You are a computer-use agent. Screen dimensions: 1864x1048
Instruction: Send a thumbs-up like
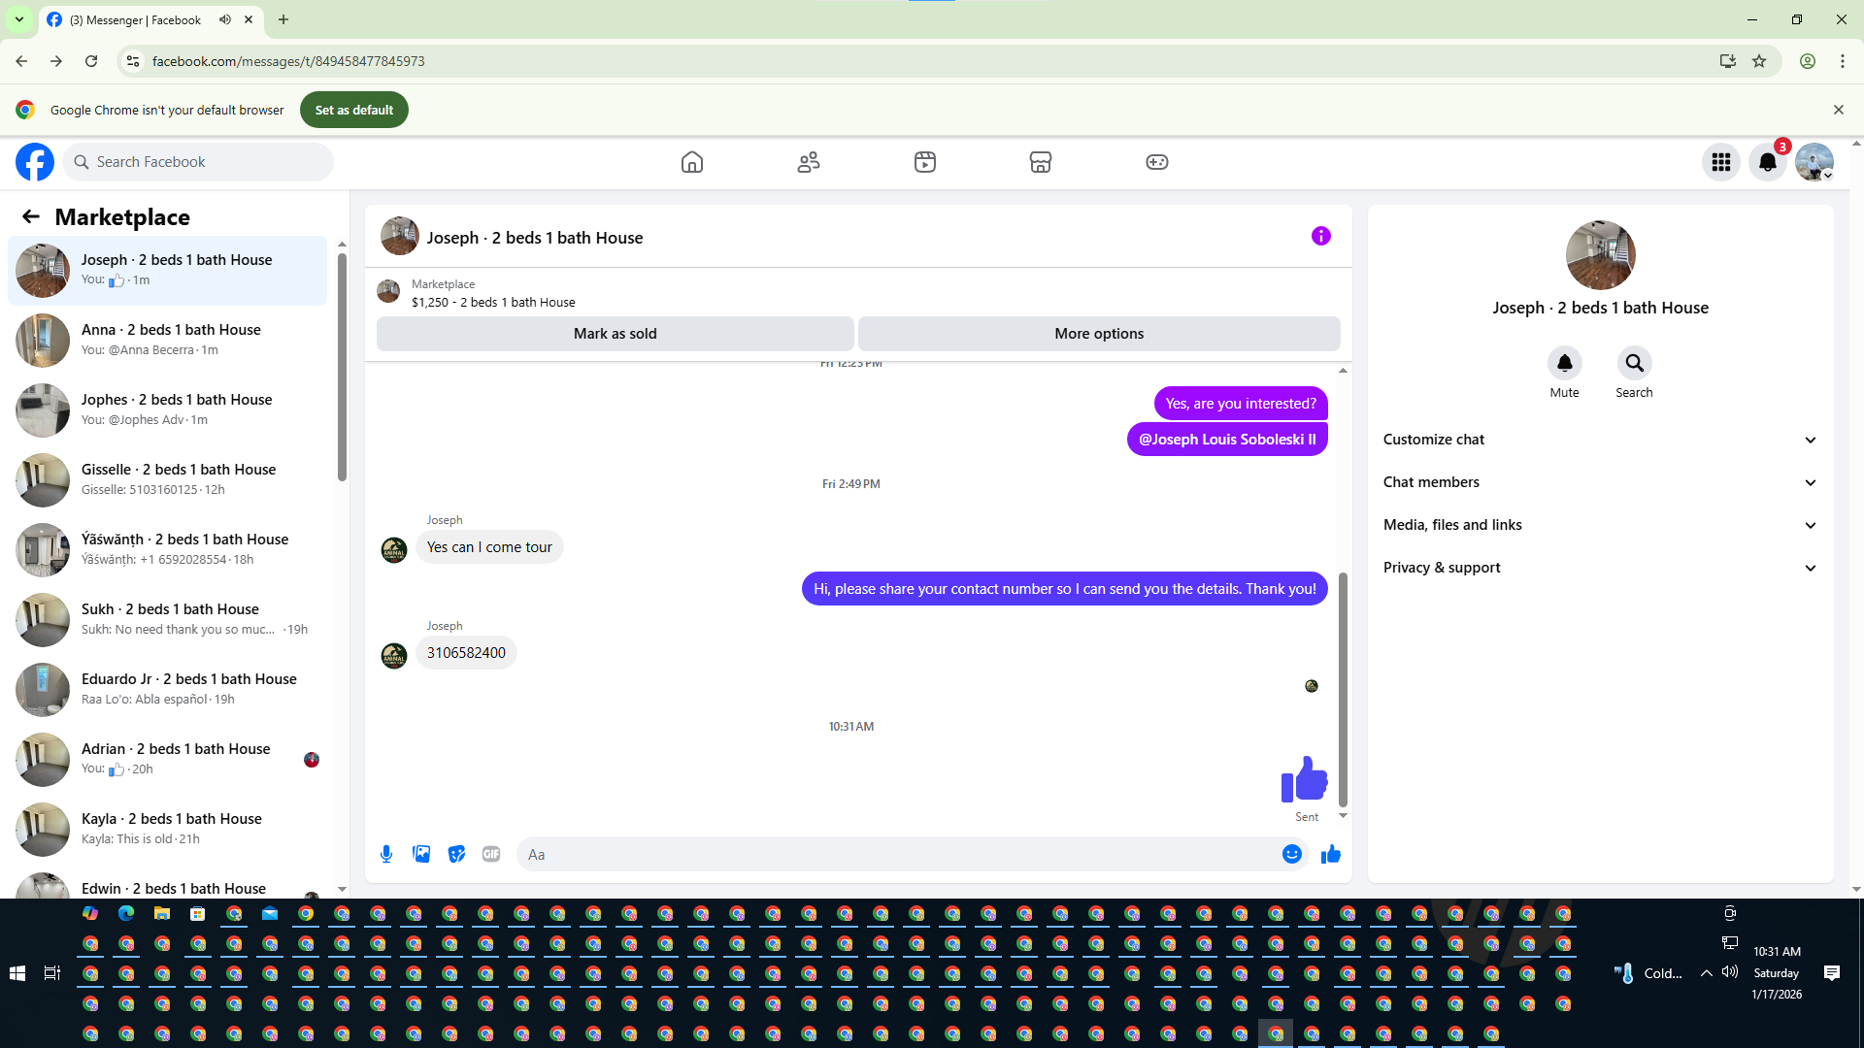pos(1330,854)
